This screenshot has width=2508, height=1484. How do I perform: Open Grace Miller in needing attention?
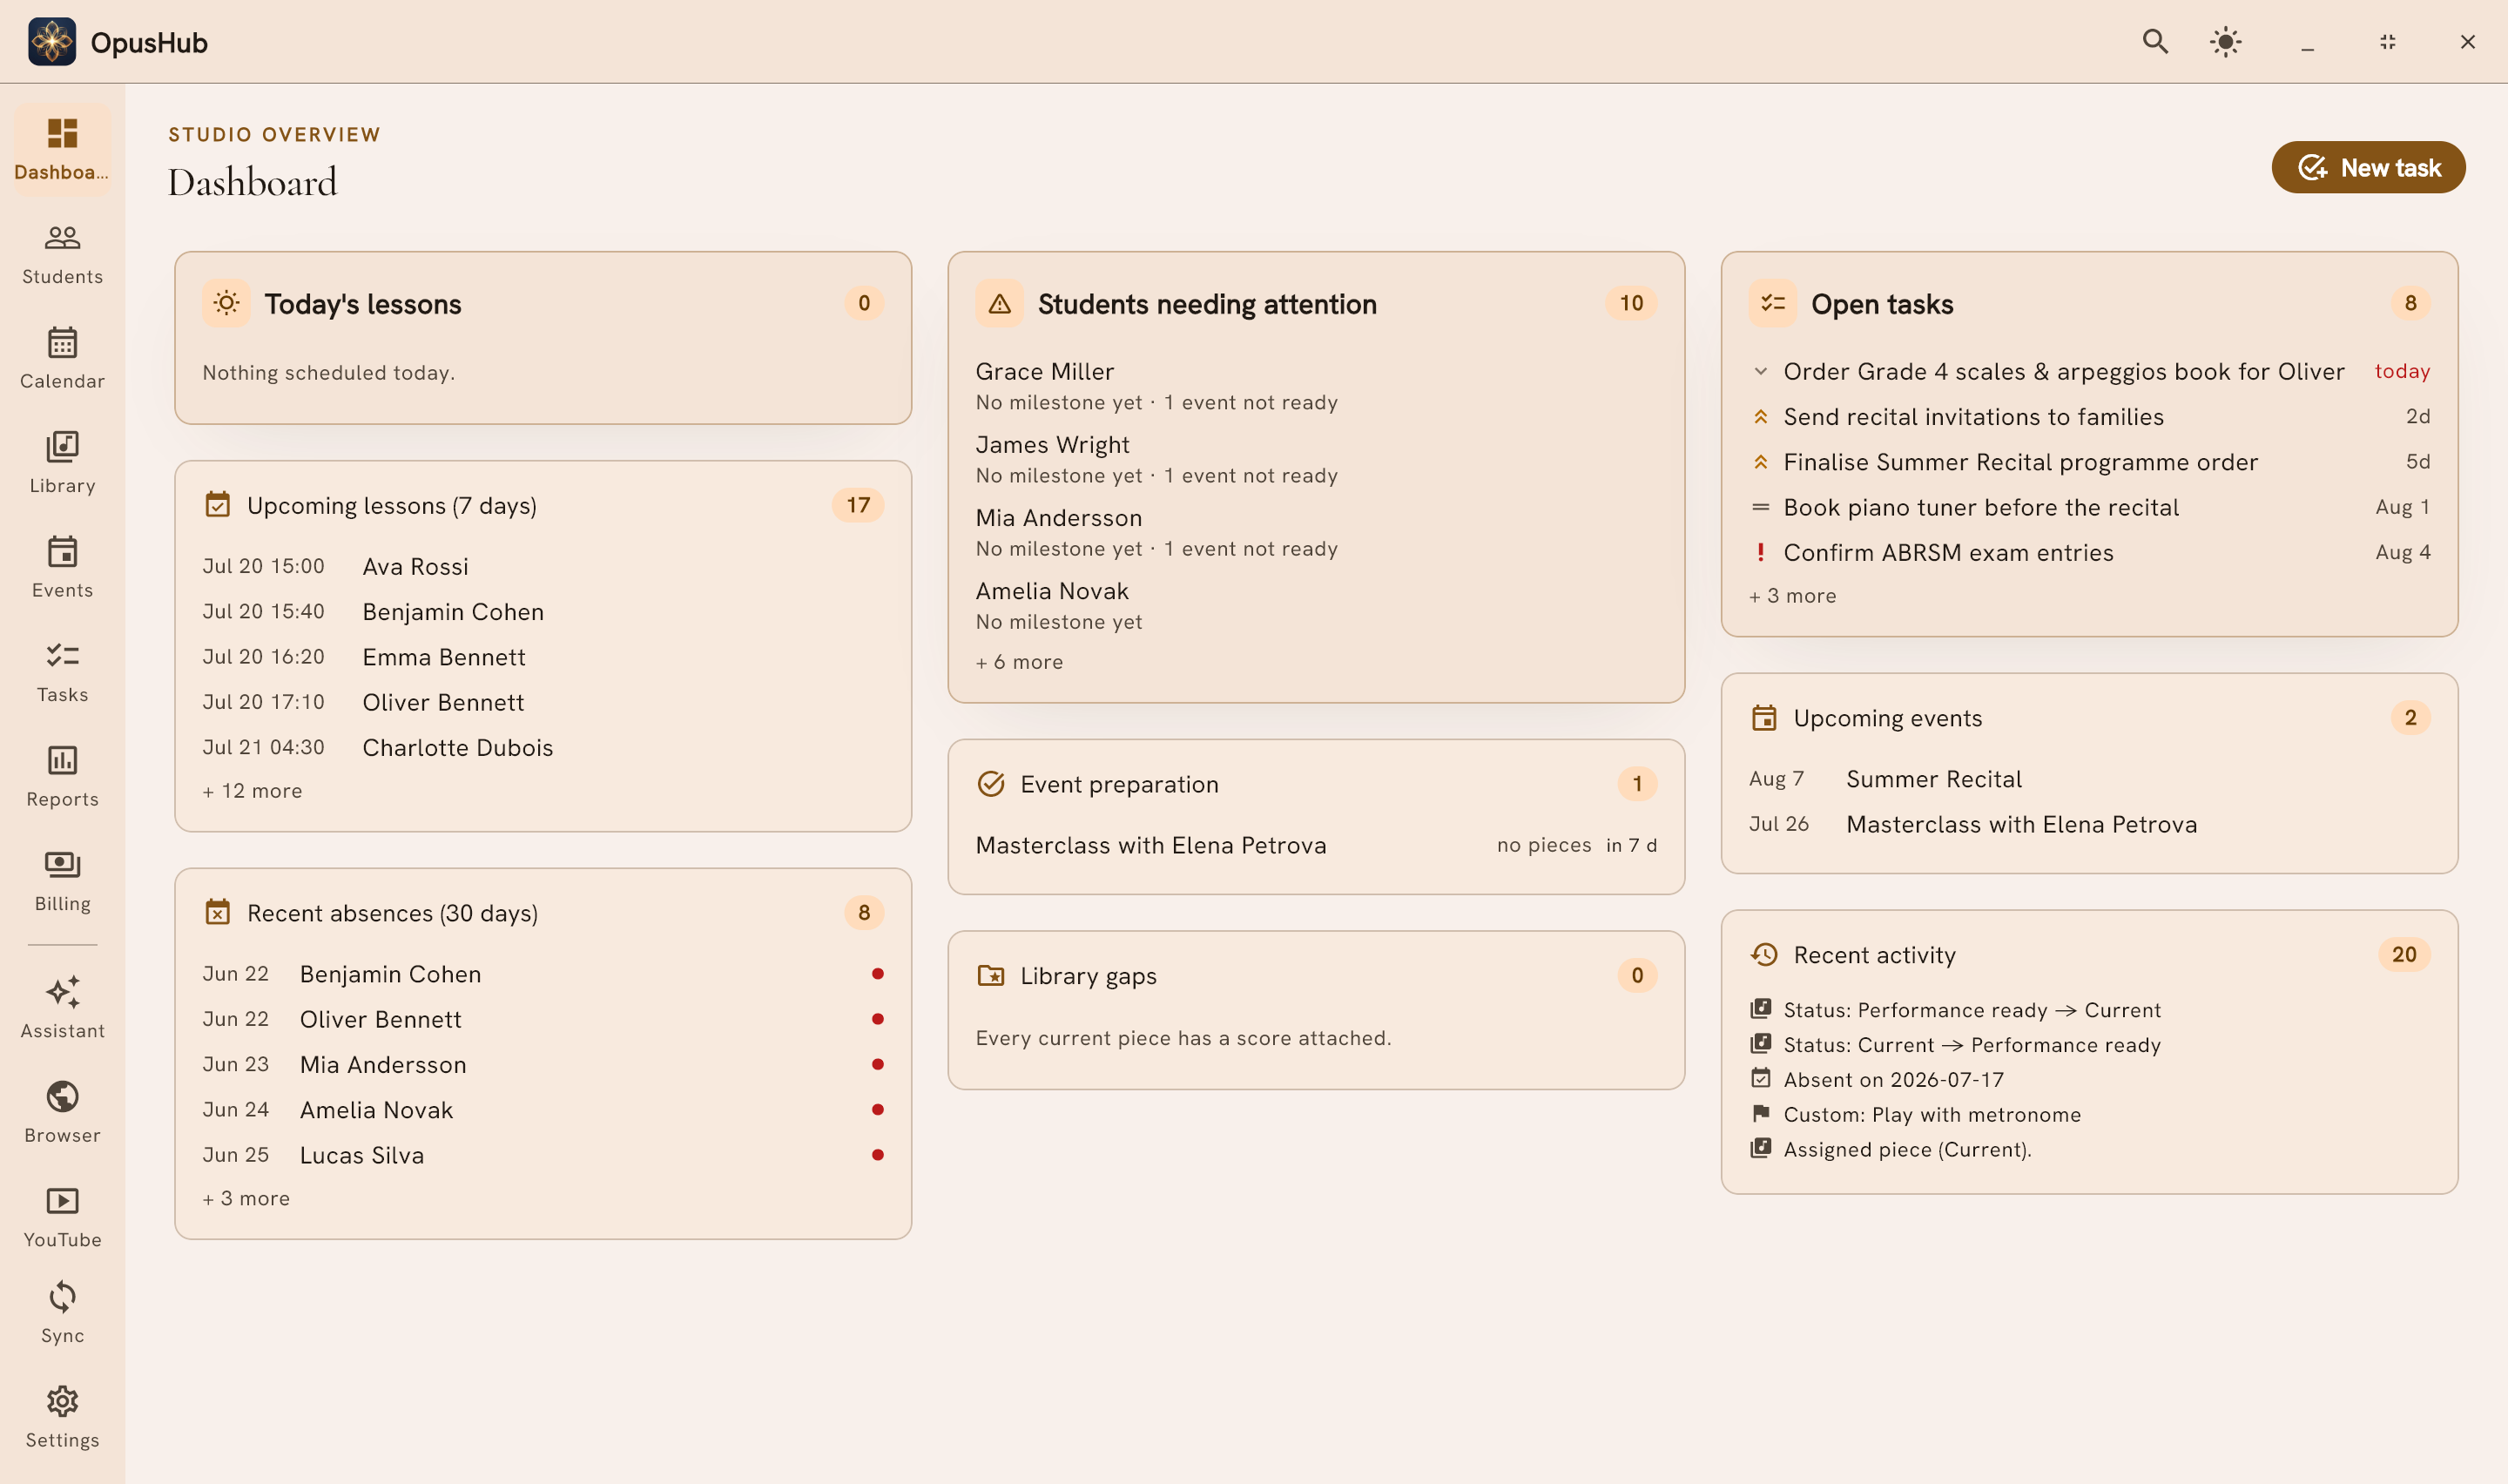tap(1316, 386)
